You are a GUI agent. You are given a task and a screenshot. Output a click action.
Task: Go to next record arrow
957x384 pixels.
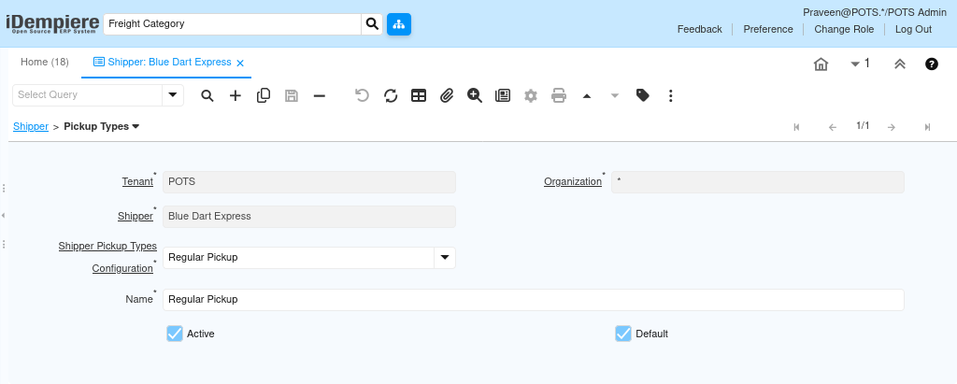pos(892,127)
